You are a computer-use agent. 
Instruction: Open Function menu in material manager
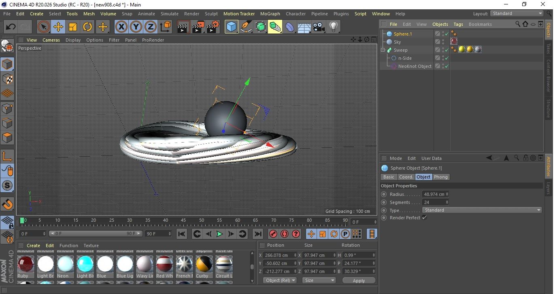[x=69, y=246]
